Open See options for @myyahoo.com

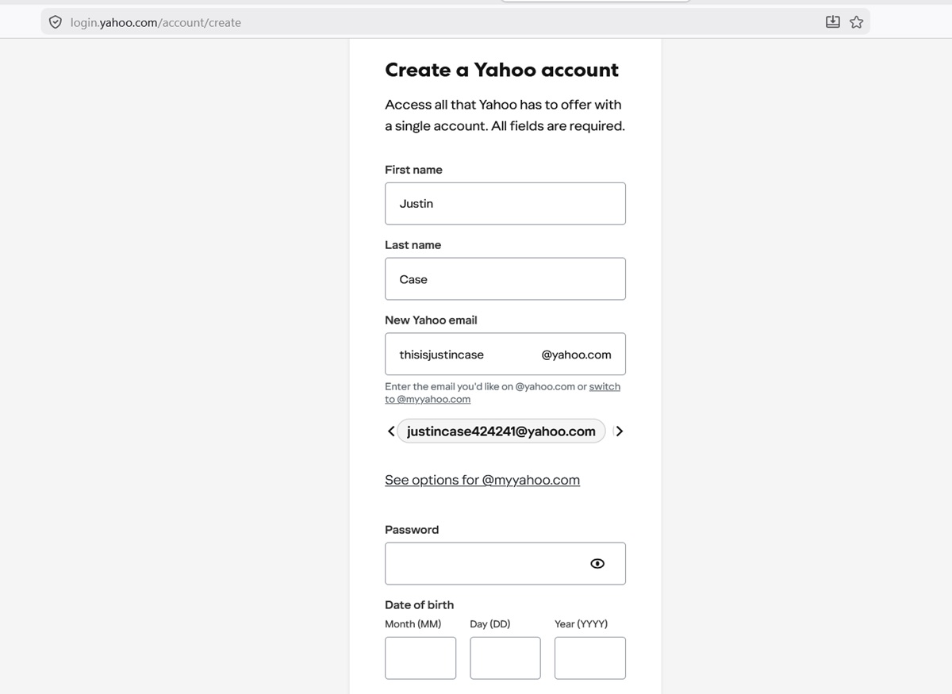(482, 480)
